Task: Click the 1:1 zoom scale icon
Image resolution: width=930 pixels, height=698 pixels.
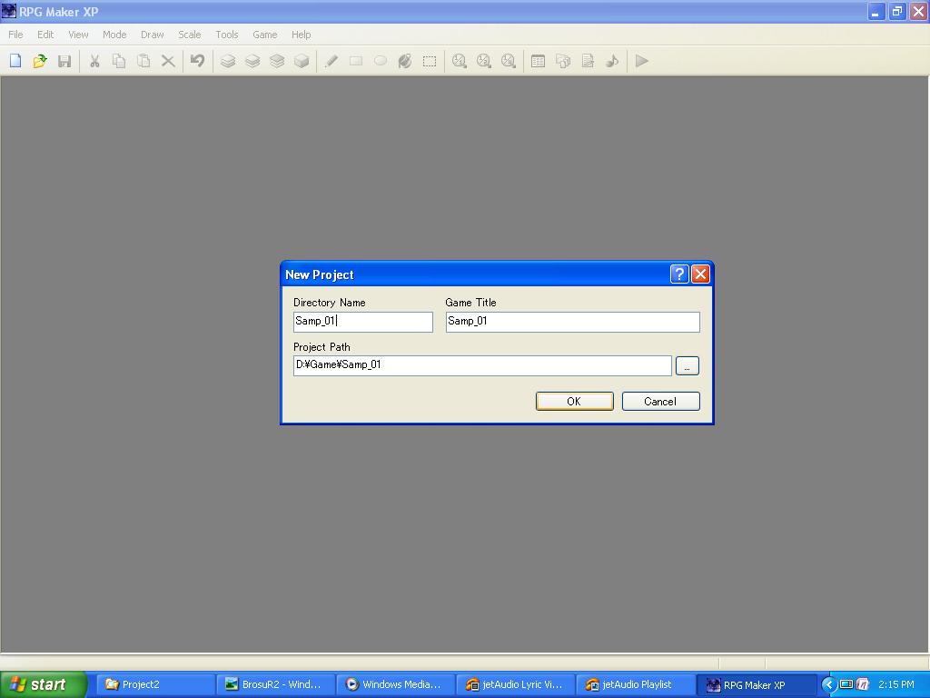Action: [459, 61]
